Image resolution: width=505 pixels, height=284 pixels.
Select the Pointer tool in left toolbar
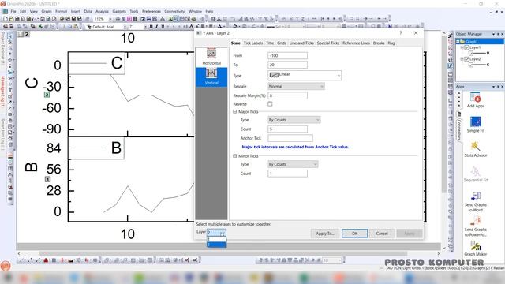click(10, 35)
